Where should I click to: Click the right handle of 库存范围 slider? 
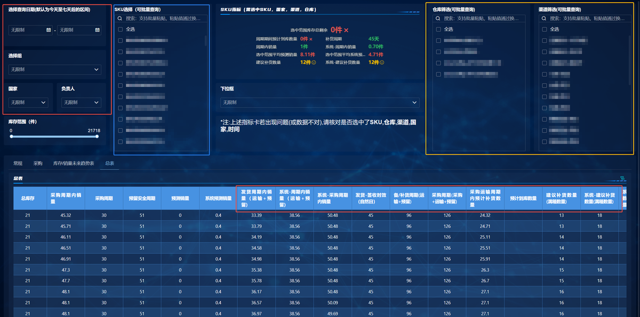click(x=97, y=136)
